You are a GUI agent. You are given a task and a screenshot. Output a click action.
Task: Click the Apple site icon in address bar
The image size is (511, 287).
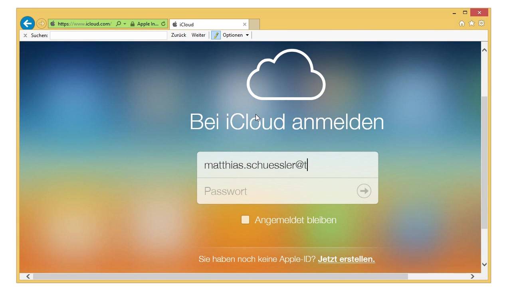53,24
